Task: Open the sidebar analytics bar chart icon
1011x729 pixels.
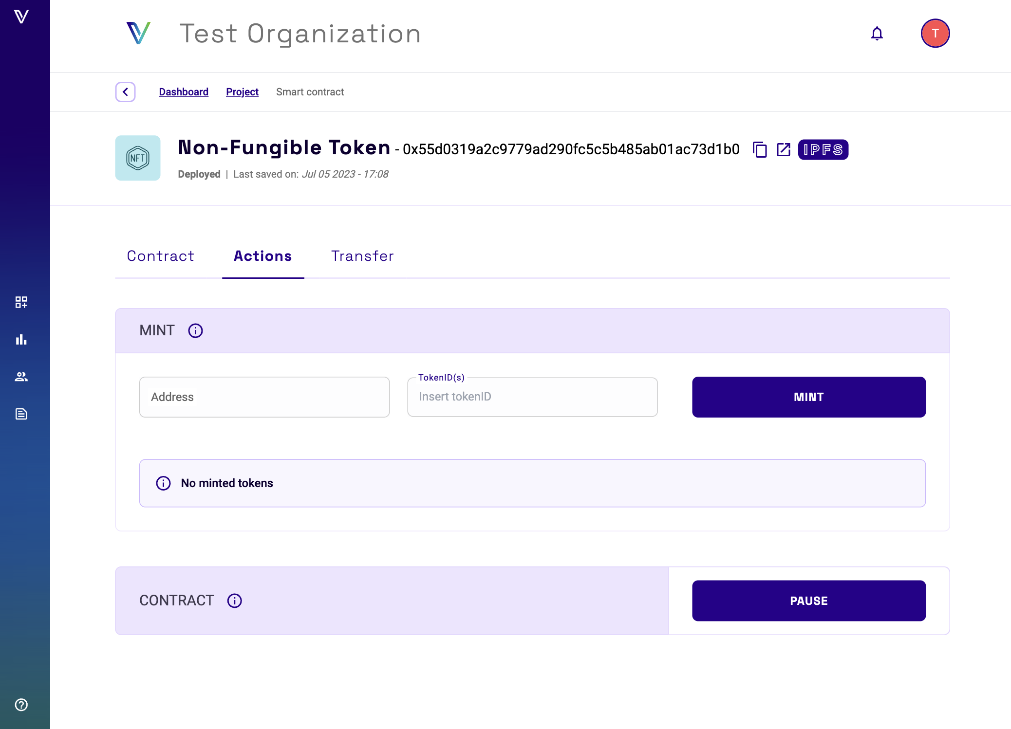Action: point(21,340)
